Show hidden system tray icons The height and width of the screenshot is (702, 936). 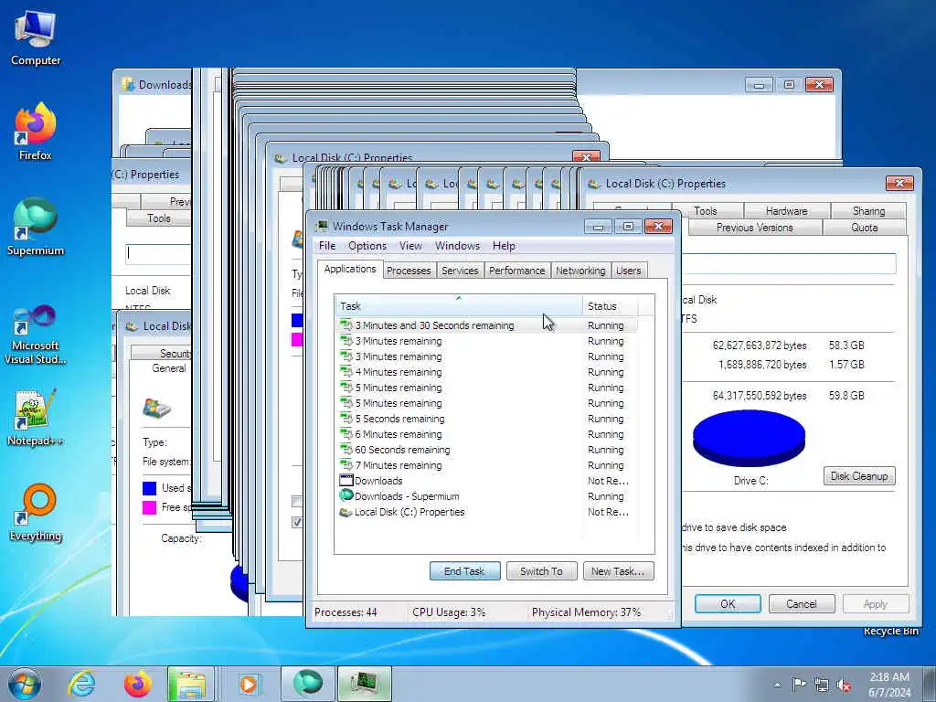coord(777,685)
